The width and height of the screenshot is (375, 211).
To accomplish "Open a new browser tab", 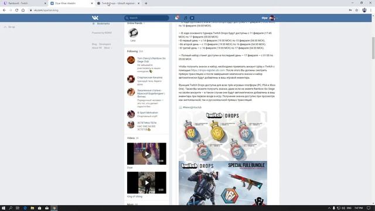I will click(146, 4).
